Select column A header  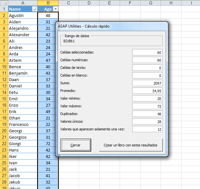(x=23, y=3)
